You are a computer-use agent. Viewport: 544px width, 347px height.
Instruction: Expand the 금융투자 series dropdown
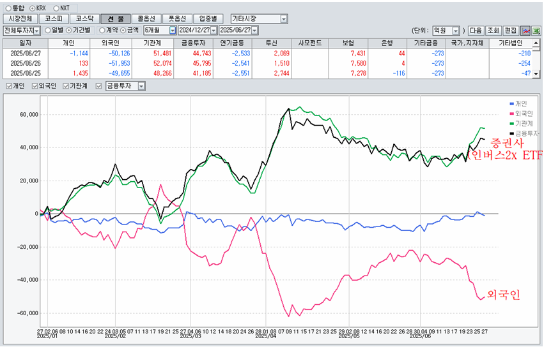click(x=141, y=86)
